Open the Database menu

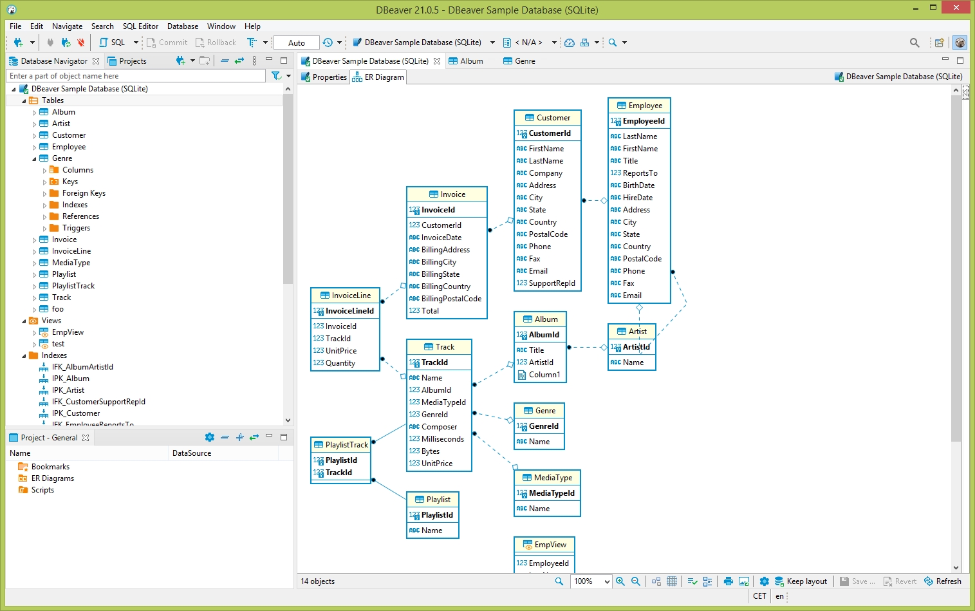pyautogui.click(x=182, y=26)
